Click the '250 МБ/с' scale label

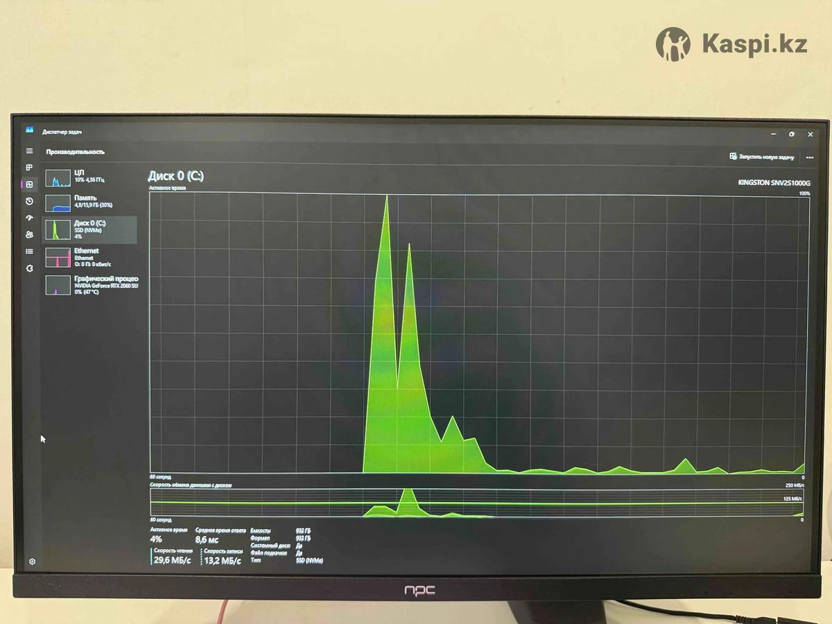pos(794,485)
